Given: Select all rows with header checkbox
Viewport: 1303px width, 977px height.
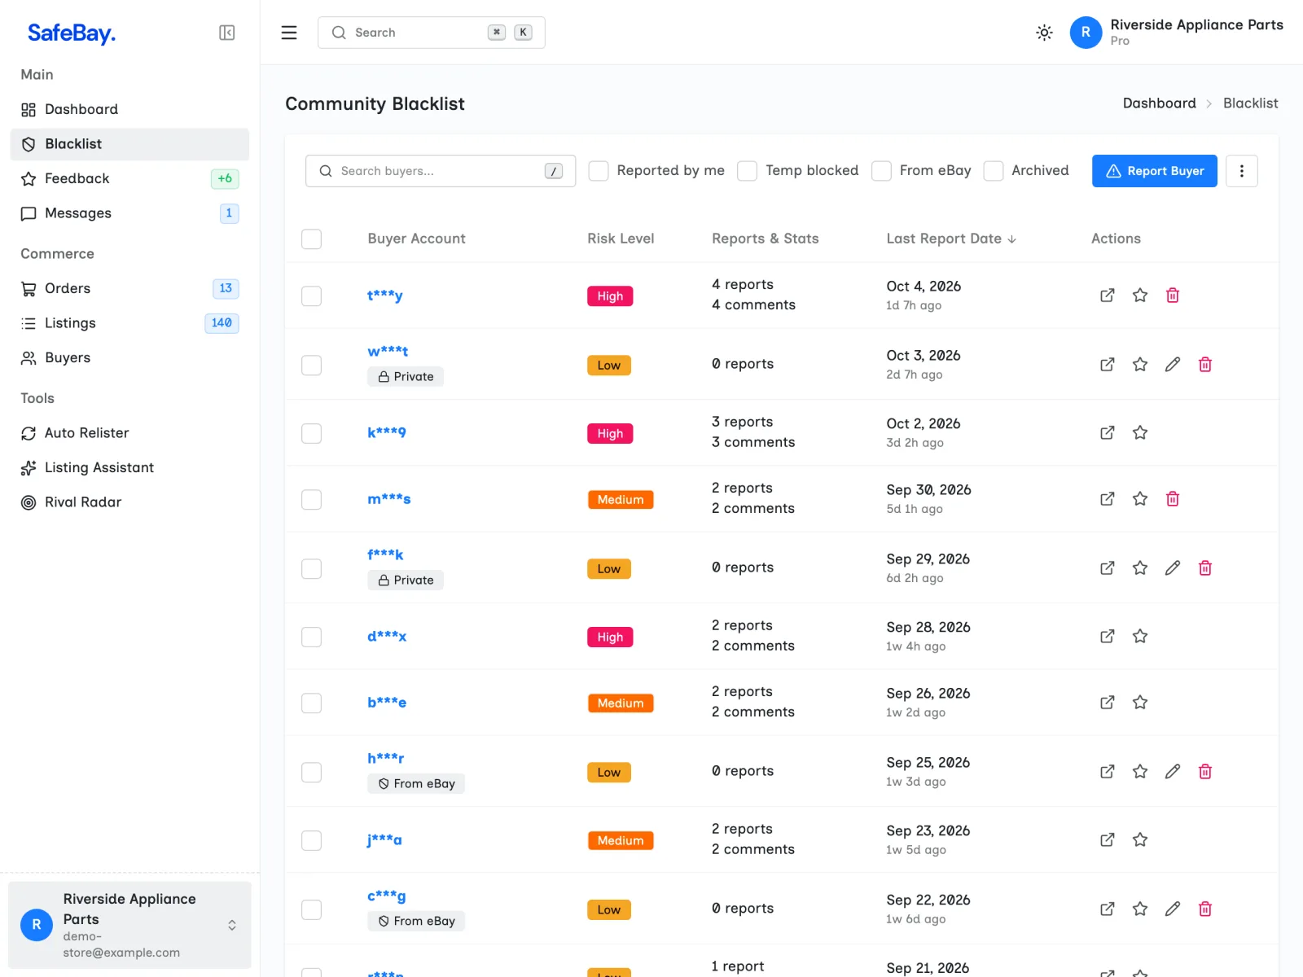Looking at the screenshot, I should pos(311,239).
